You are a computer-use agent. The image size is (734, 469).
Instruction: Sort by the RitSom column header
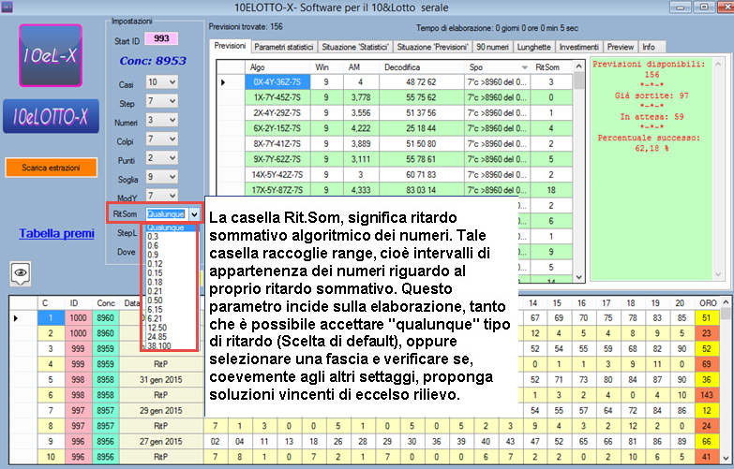551,67
